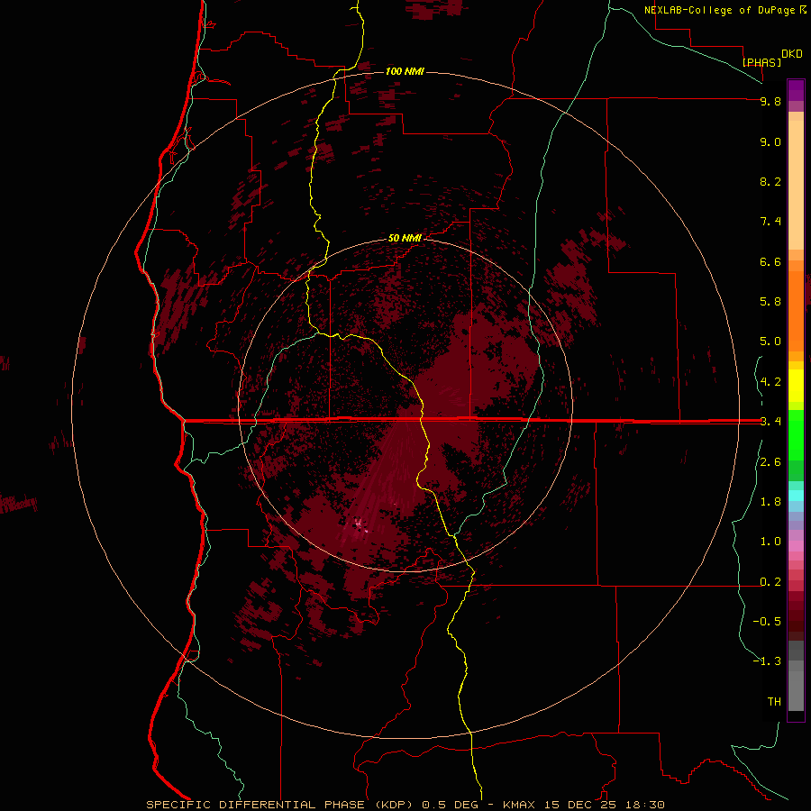The image size is (811, 811).
Task: Click the purple top segment of color bar
Action: coord(796,90)
